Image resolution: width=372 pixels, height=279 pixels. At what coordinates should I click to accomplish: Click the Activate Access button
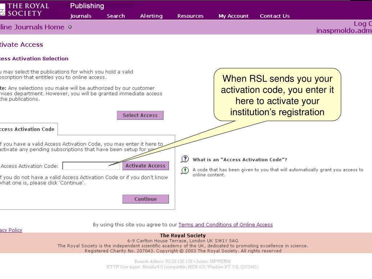click(145, 166)
